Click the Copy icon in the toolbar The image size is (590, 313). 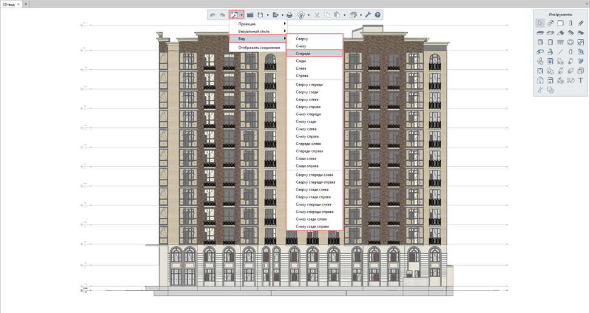[x=327, y=15]
